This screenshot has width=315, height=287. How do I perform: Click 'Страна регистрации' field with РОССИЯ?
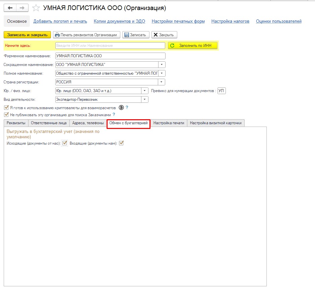(107, 82)
